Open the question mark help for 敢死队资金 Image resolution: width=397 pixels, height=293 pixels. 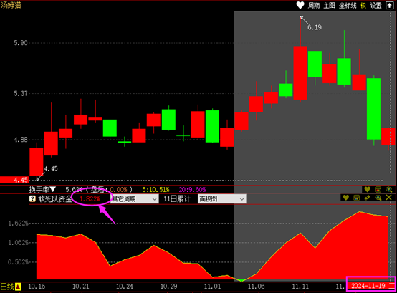click(x=32, y=198)
